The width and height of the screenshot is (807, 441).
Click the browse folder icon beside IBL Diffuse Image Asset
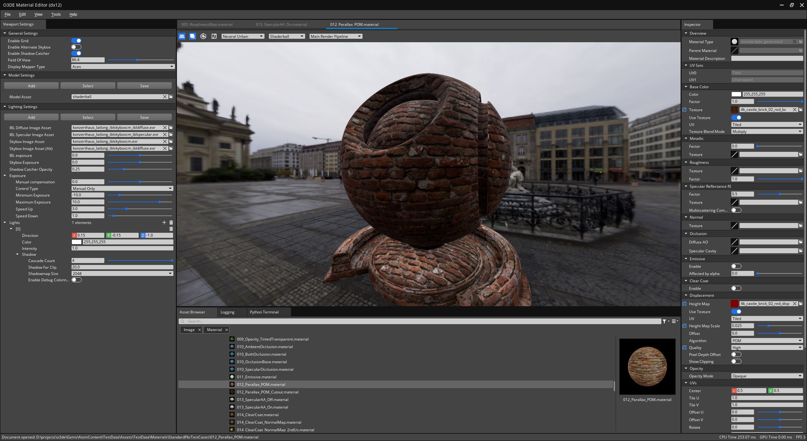[171, 128]
